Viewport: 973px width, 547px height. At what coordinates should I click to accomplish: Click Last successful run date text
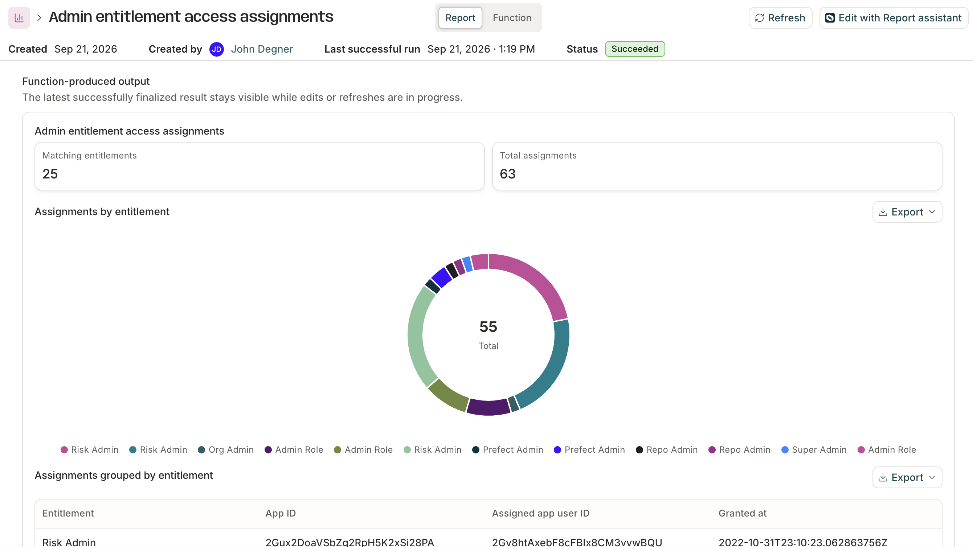pyautogui.click(x=481, y=49)
